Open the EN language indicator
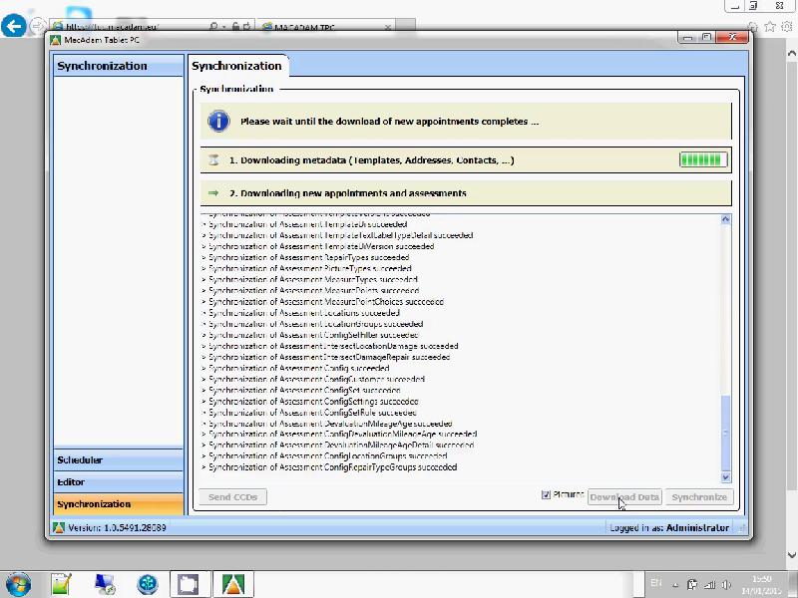 [x=655, y=584]
